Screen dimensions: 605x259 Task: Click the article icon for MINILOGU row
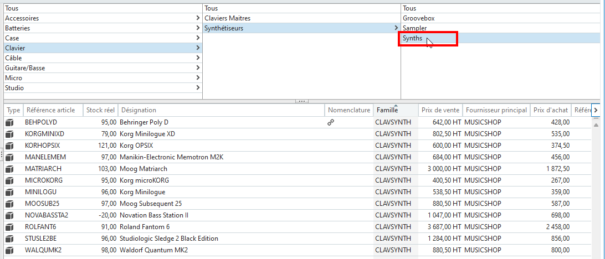coord(9,192)
